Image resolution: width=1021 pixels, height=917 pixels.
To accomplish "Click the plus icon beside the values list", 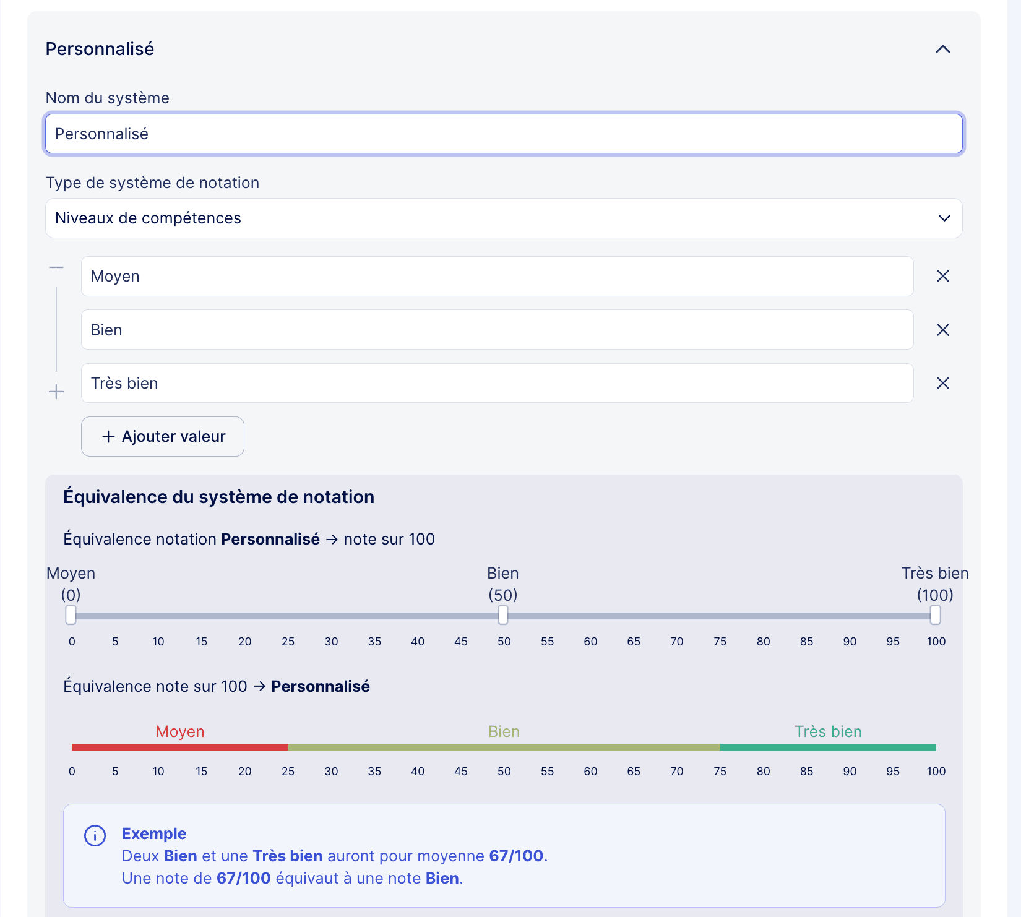I will tap(56, 392).
